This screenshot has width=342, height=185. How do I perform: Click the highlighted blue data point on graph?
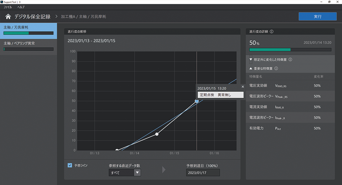point(197,101)
